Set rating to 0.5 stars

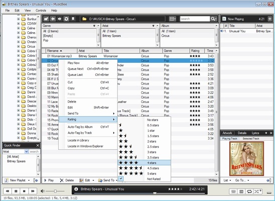pos(145,125)
